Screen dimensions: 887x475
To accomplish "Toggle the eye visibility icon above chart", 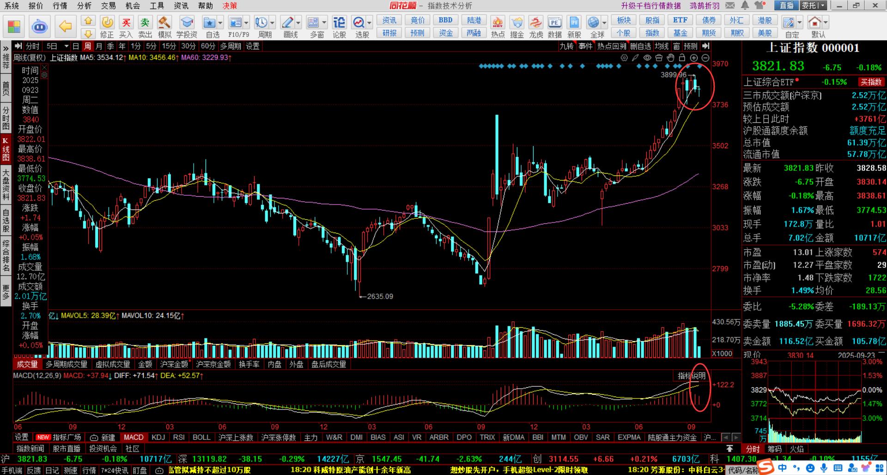I will tap(647, 58).
